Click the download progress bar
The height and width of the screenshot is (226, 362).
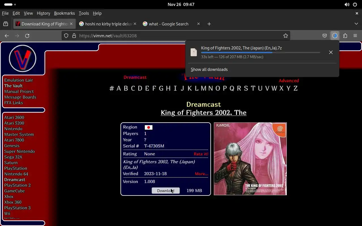(x=260, y=53)
